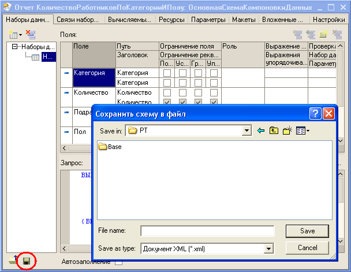Click the save schema to file disk icon
The image size is (351, 272).
27,261
